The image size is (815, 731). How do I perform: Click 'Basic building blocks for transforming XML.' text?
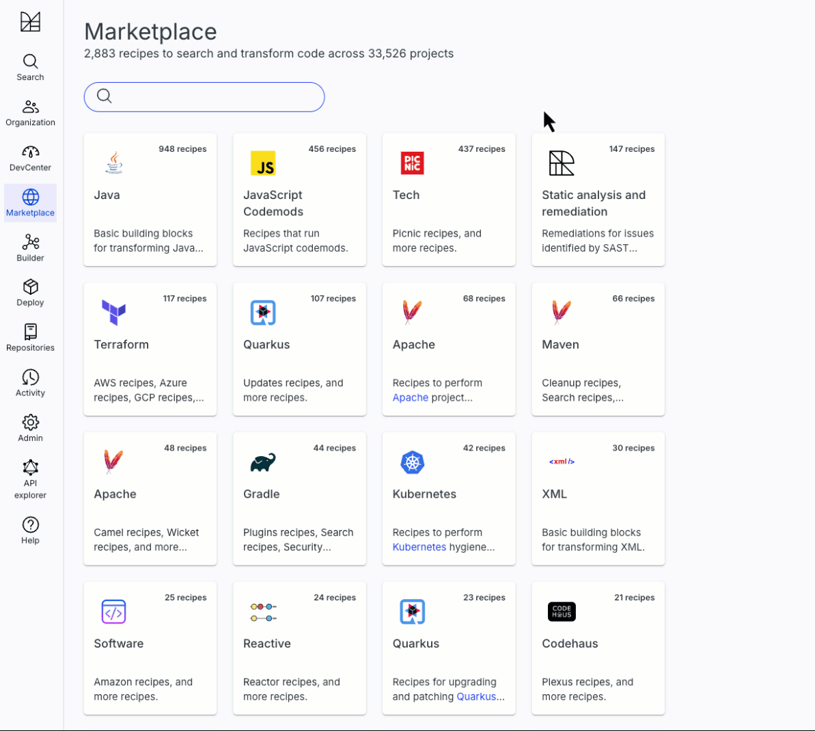click(x=592, y=540)
